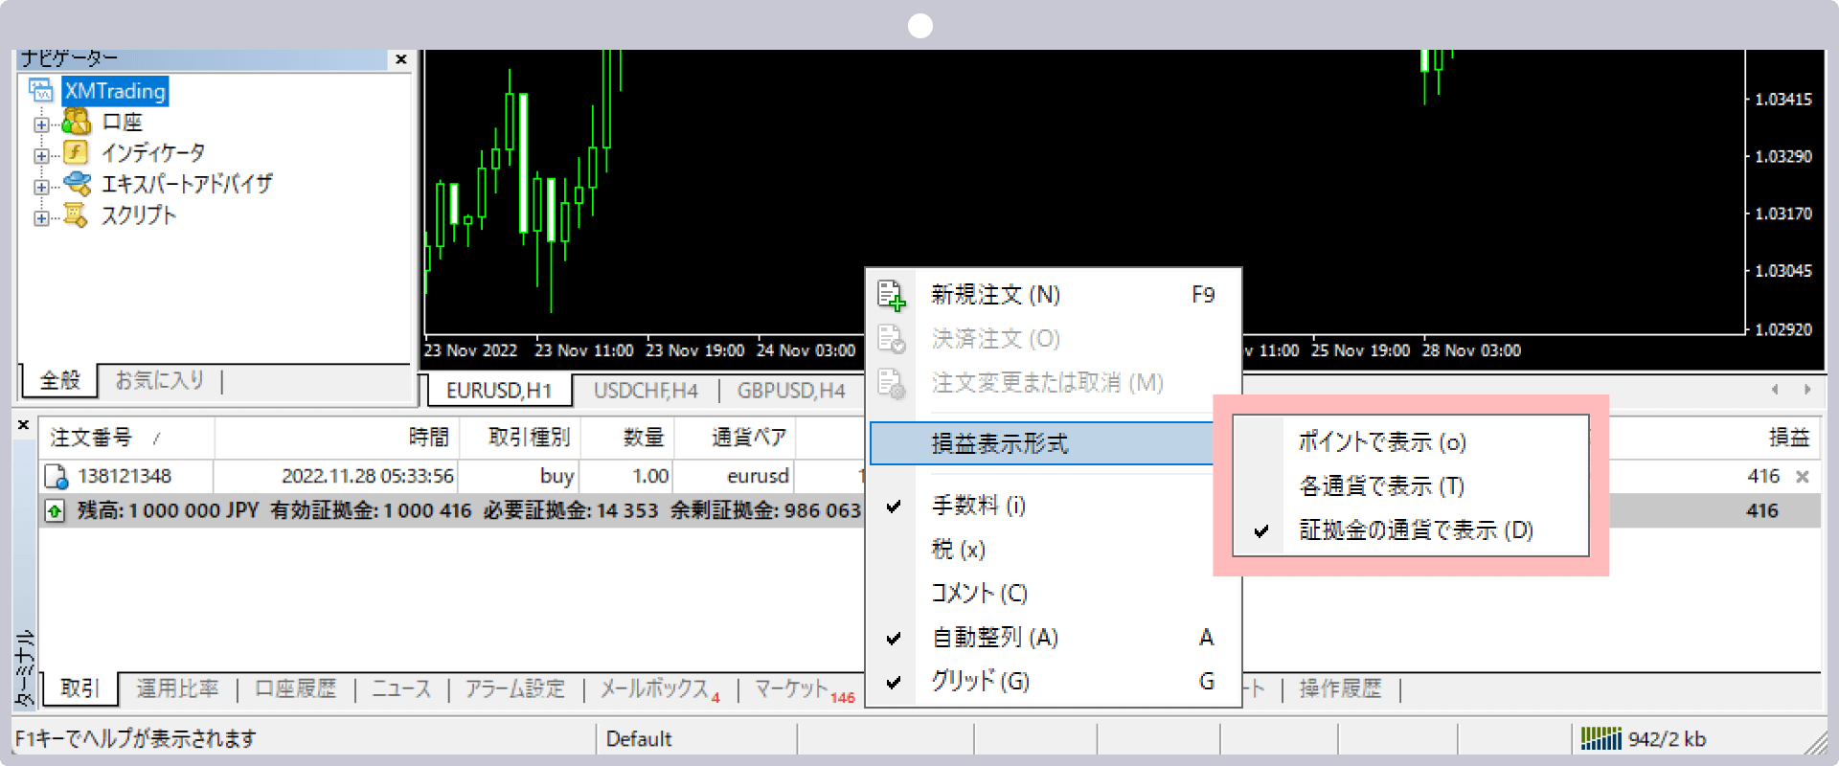The width and height of the screenshot is (1839, 766).
Task: Open the 取引 terminal tab
Action: pyautogui.click(x=79, y=688)
